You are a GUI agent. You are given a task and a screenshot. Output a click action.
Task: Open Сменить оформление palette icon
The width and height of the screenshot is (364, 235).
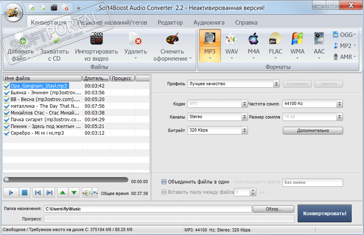[172, 39]
